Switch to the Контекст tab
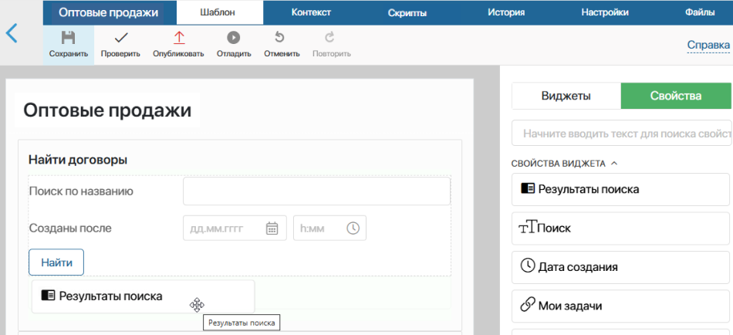The height and width of the screenshot is (335, 733). (312, 12)
